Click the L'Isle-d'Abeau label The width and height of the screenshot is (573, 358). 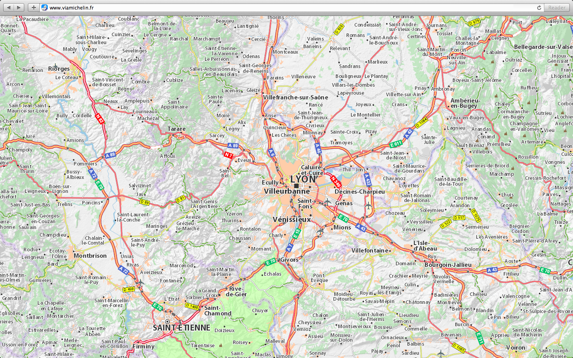[x=425, y=246]
